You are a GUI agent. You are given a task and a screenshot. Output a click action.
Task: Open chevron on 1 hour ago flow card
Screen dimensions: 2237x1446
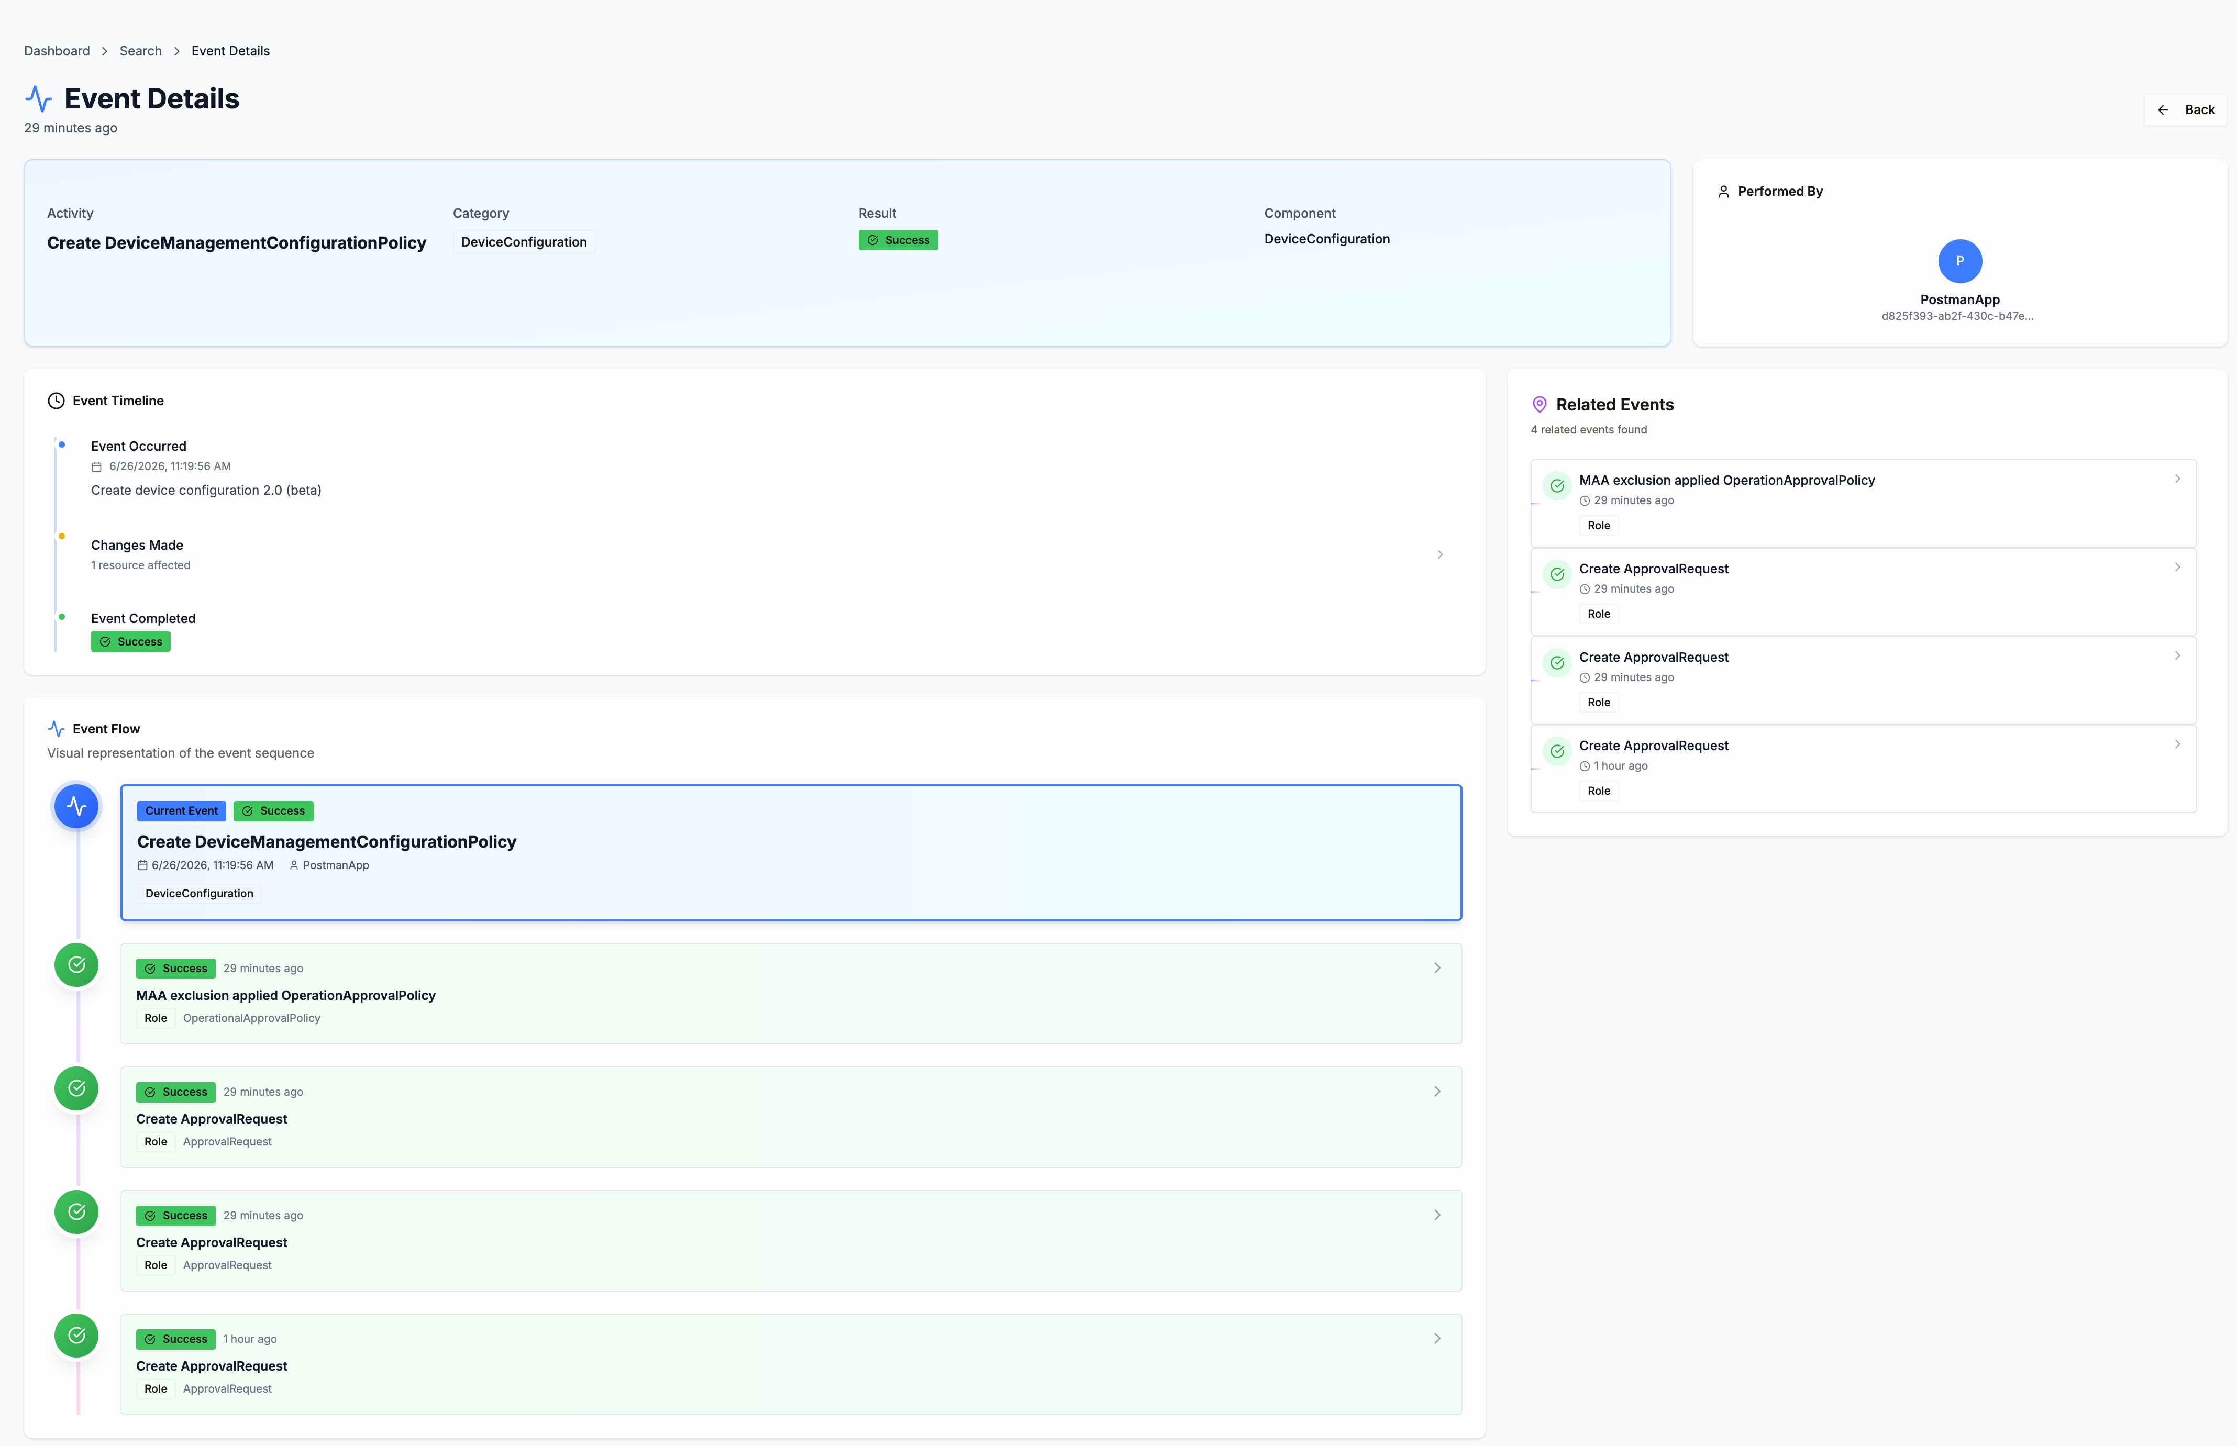tap(1437, 1339)
